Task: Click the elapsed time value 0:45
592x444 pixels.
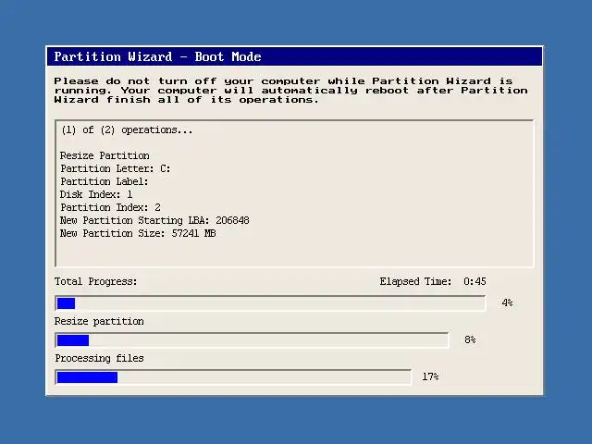Action: pos(475,281)
